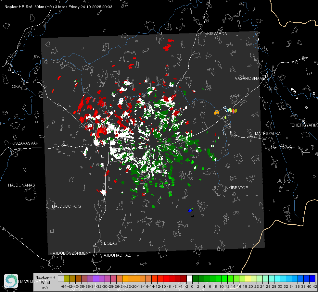Screen dimensions: 318x292
Task: Click the MÁTÉSZALKA town label
Action: tap(268, 134)
